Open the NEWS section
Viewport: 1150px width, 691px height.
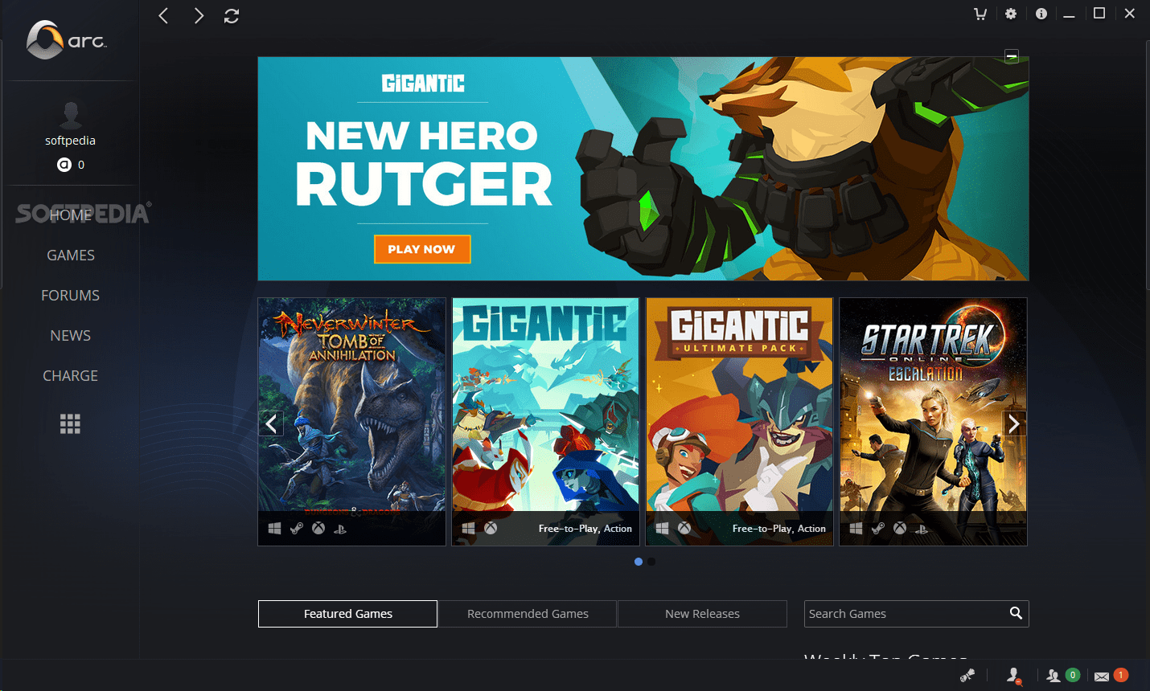click(x=71, y=335)
